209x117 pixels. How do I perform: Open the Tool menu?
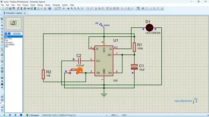[19, 5]
